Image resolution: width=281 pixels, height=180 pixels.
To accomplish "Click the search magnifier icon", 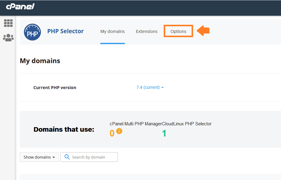I will click(x=67, y=157).
